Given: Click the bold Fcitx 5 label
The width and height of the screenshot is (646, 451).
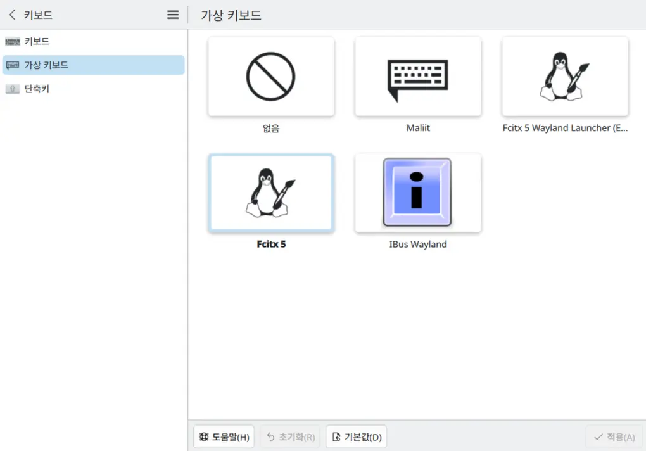Looking at the screenshot, I should 271,245.
